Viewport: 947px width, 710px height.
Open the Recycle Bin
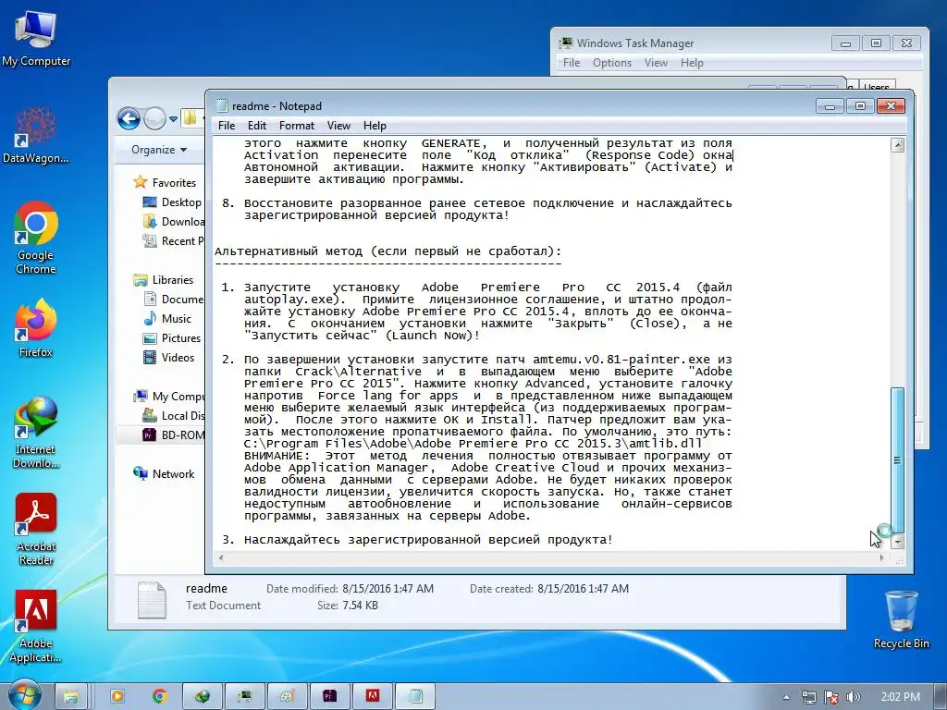pyautogui.click(x=901, y=620)
